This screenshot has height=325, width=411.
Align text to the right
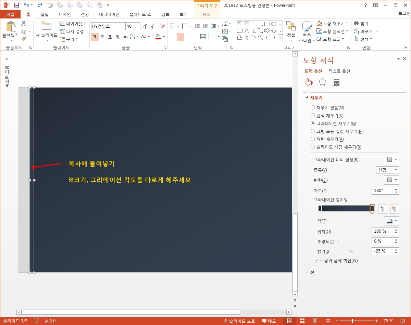coord(188,37)
